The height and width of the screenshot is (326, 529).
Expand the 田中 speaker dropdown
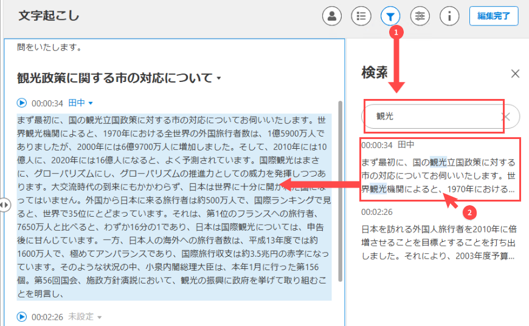pyautogui.click(x=80, y=103)
